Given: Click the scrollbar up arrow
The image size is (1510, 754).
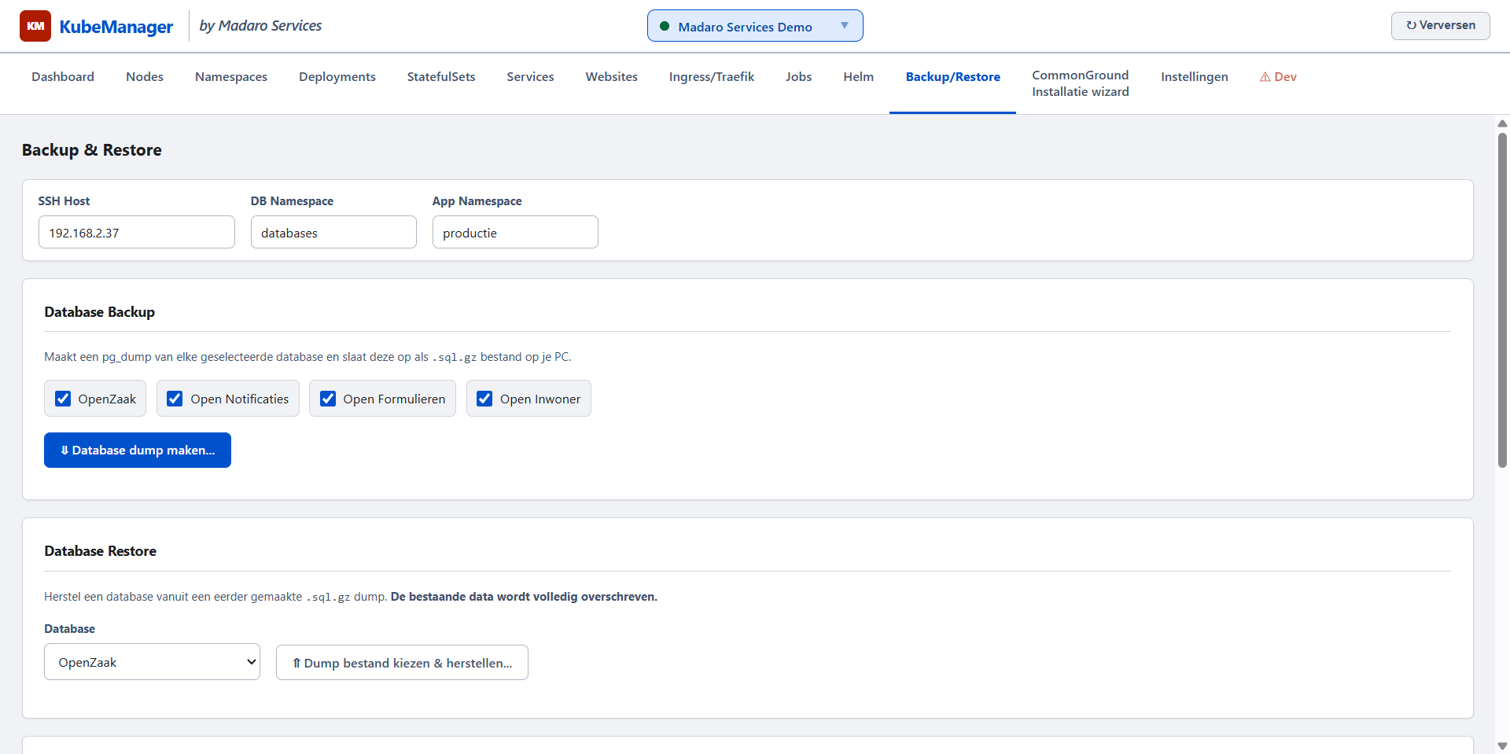Looking at the screenshot, I should pos(1502,123).
